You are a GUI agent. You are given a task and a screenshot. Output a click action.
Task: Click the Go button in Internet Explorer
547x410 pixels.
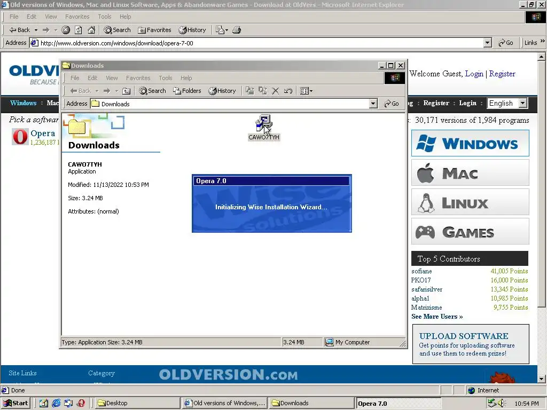505,43
